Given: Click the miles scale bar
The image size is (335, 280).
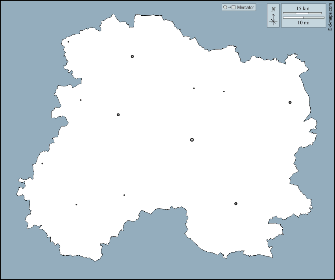Looking at the screenshot, I should pos(304,18).
